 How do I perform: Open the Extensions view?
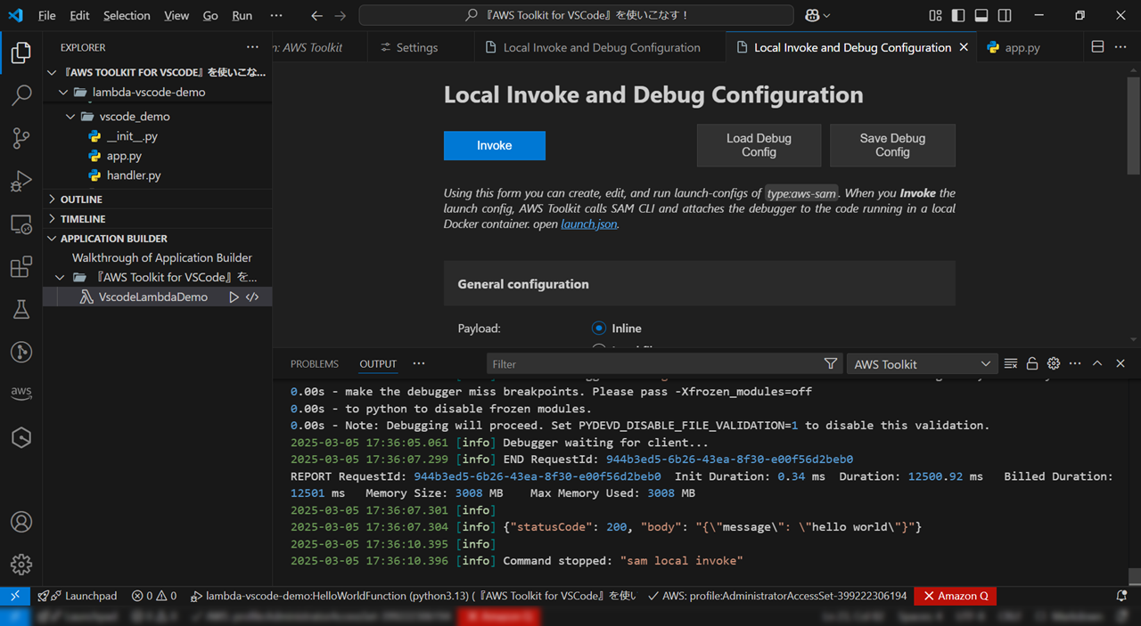[21, 266]
